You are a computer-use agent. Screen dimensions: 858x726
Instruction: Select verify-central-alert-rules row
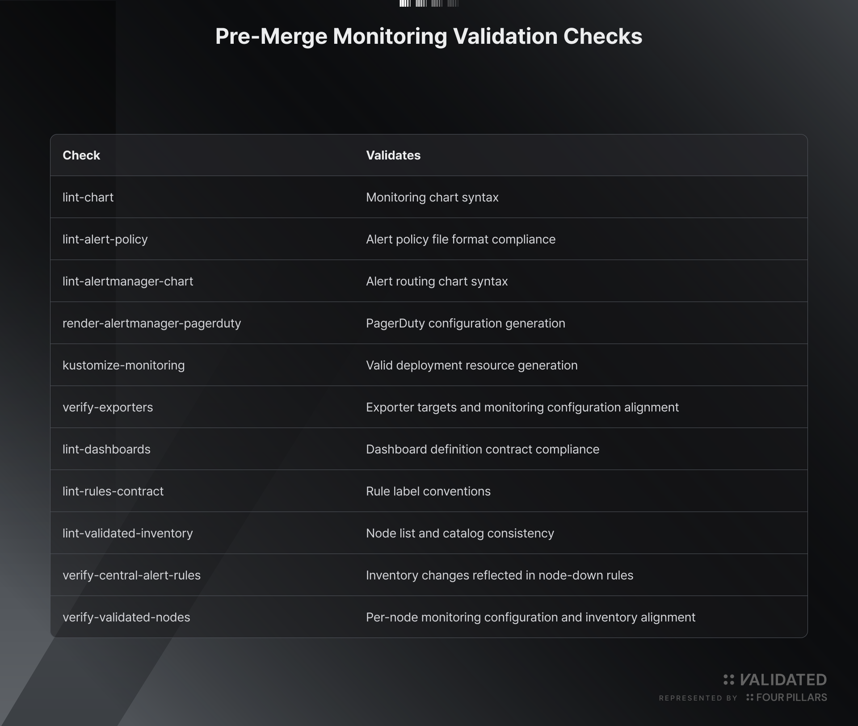[x=429, y=575]
